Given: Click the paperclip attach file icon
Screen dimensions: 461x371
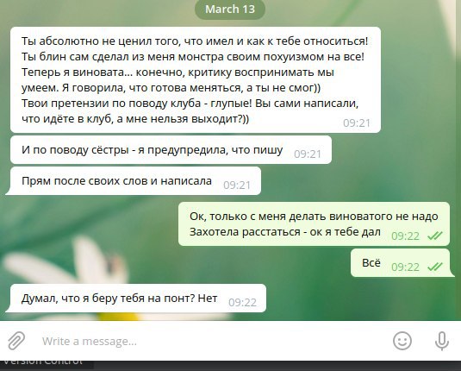Looking at the screenshot, I should (x=16, y=341).
